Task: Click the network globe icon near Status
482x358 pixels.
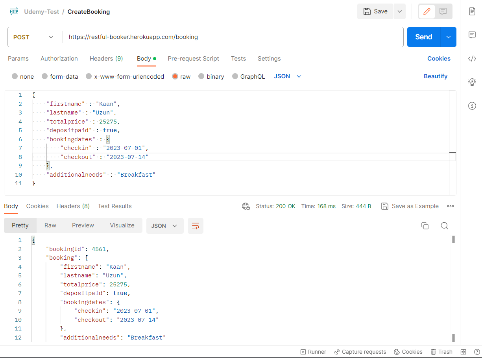Action: (246, 206)
